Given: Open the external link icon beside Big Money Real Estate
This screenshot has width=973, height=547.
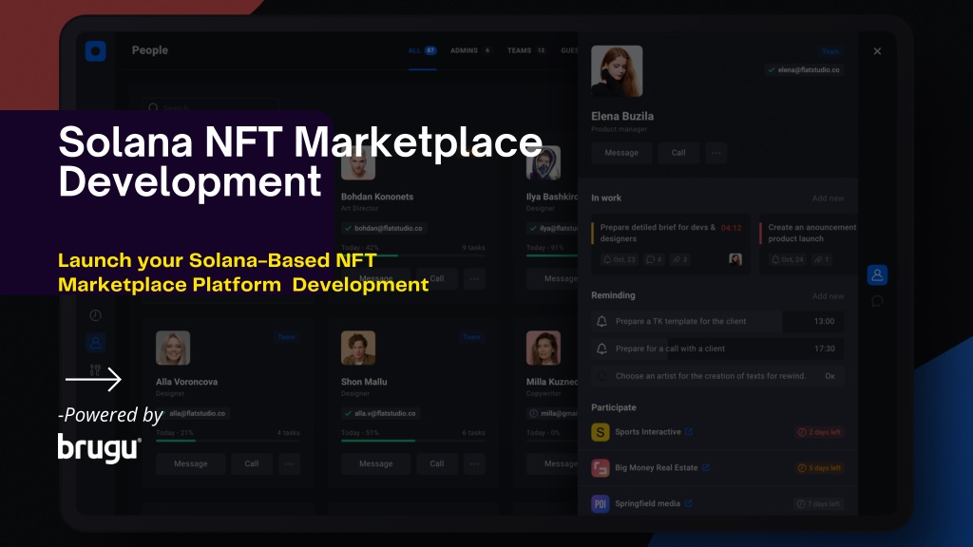Looking at the screenshot, I should point(706,467).
